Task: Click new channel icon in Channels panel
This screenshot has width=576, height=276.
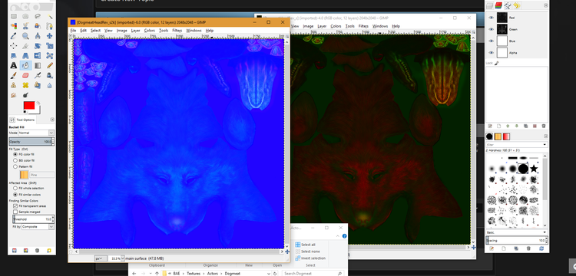Action: 498,126
